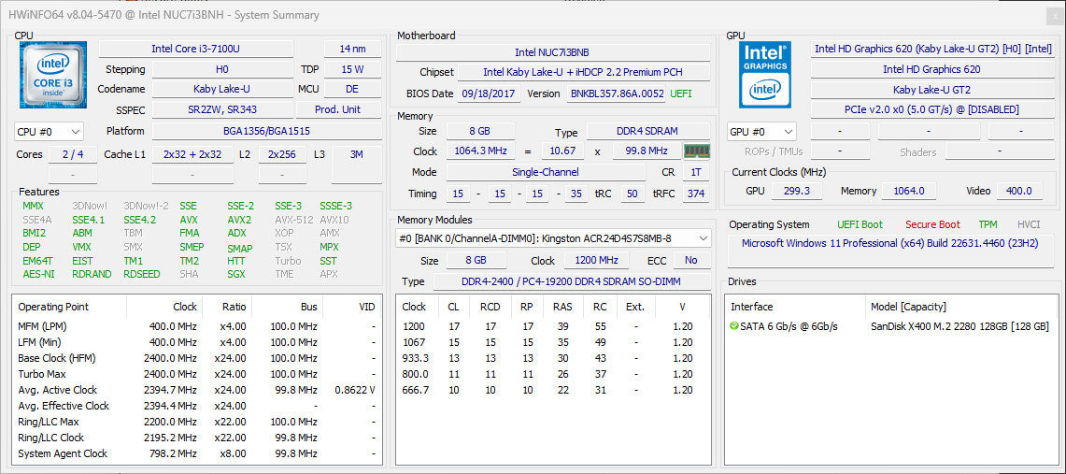Click the Intel Graphics logo image
The image size is (1066, 474).
pos(765,75)
